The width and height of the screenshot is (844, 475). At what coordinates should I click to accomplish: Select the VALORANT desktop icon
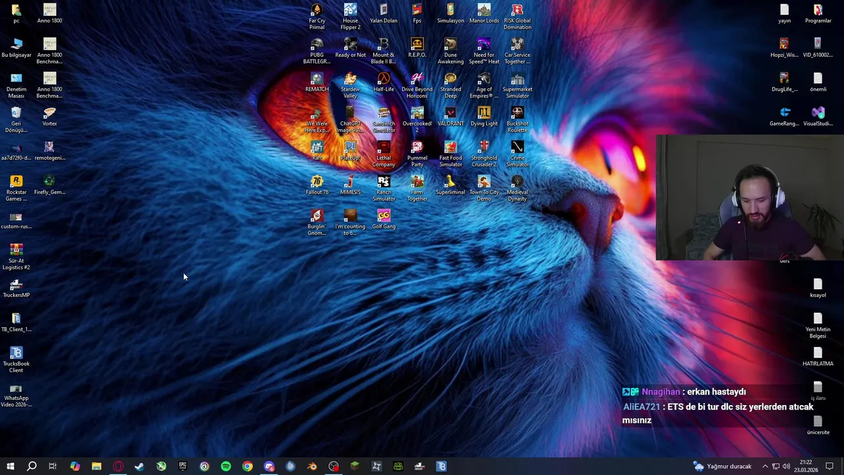coord(450,116)
